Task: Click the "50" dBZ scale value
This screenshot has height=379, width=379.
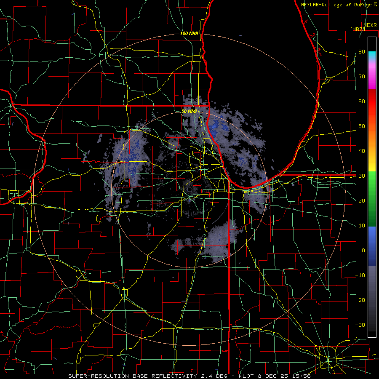Action: [x=362, y=126]
